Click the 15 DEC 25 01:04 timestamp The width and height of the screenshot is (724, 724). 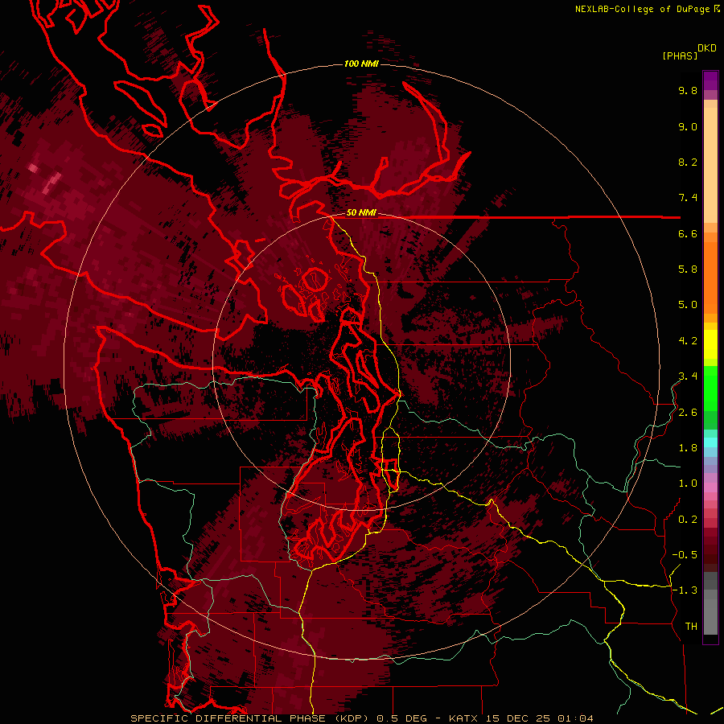tap(539, 718)
